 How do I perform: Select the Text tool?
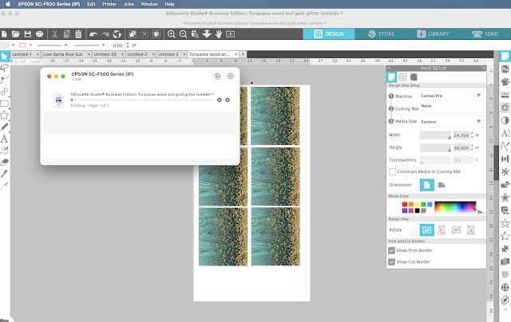pyautogui.click(x=4, y=139)
